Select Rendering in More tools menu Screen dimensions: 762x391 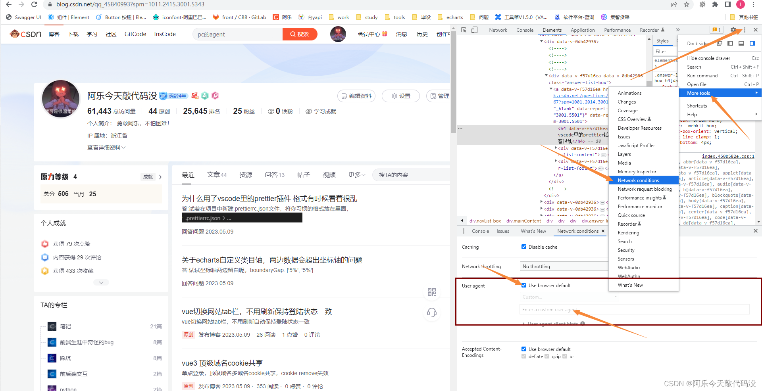tap(643, 232)
